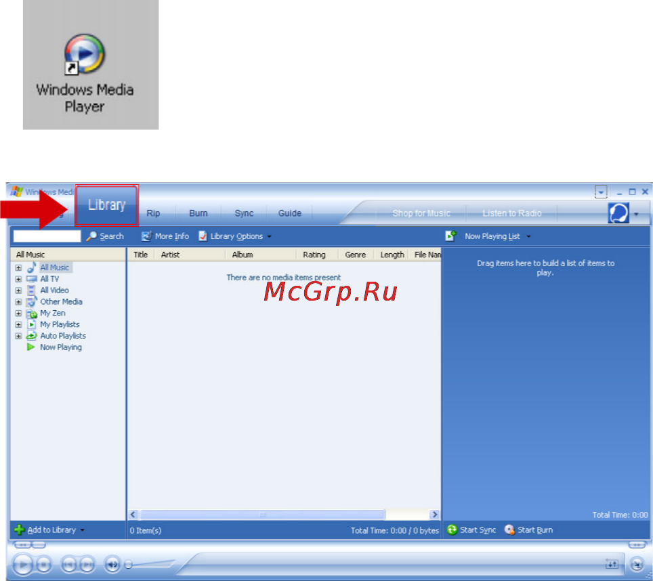Focus the library search text box
The width and height of the screenshot is (653, 581).
[47, 236]
